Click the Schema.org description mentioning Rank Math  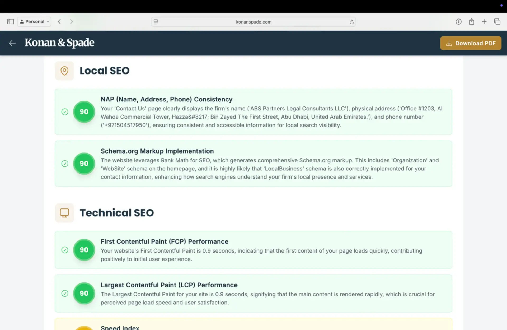point(270,169)
